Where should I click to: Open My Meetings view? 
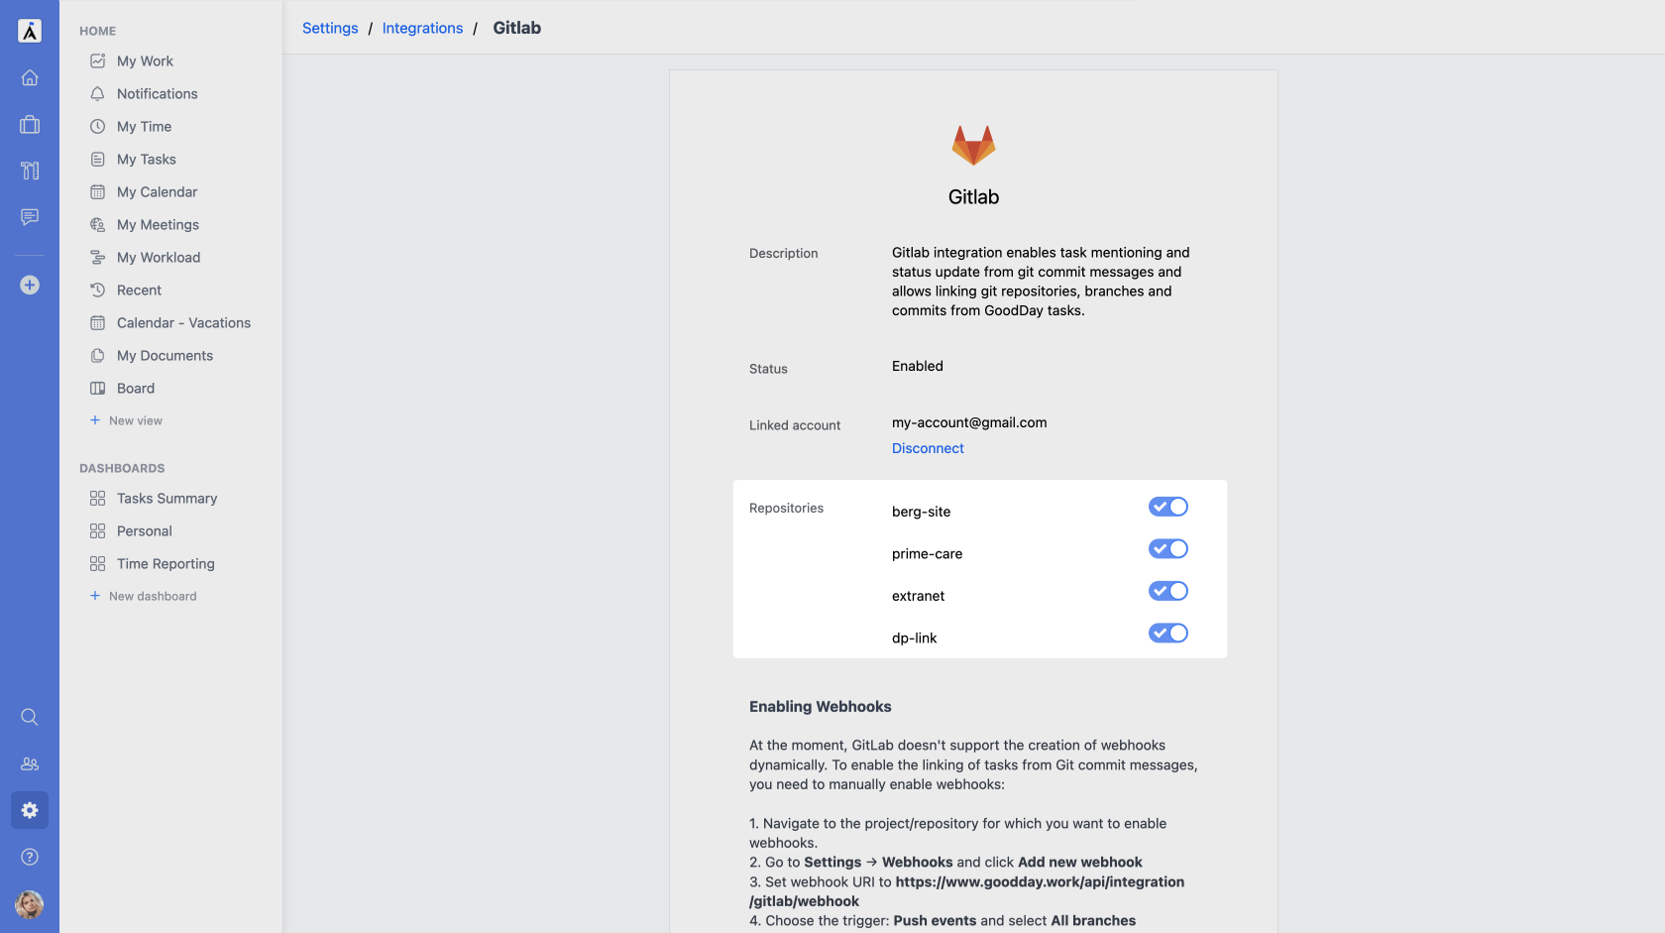click(158, 225)
